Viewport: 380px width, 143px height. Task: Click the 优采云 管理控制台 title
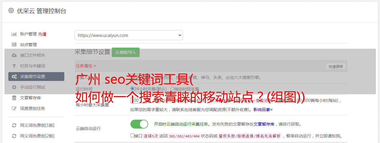tap(41, 11)
